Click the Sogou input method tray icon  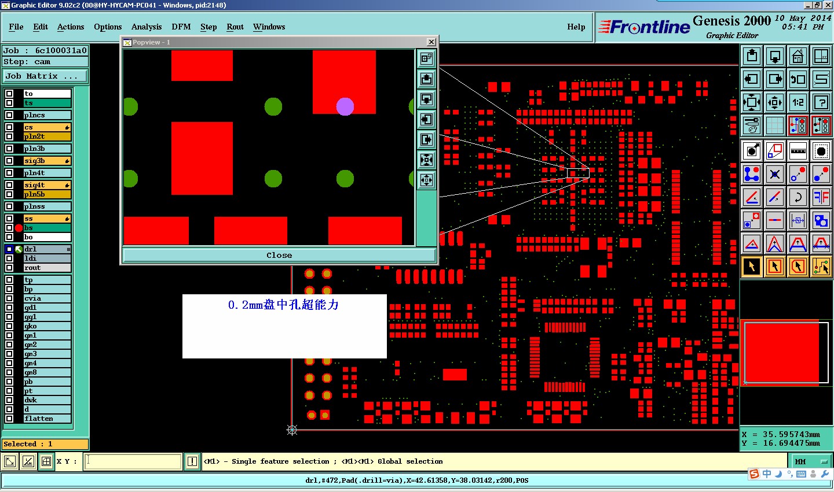pos(754,474)
